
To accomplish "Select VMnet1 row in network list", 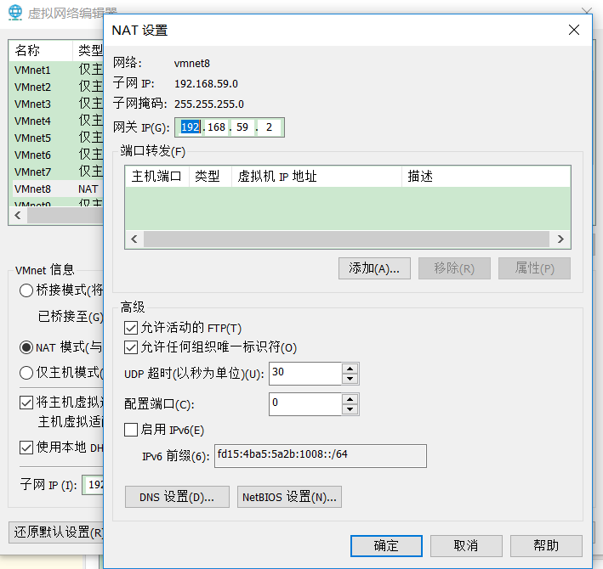I will (58, 70).
